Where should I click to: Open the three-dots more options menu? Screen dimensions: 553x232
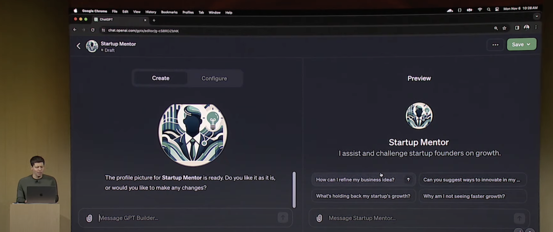tap(495, 45)
